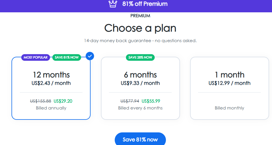Click the Billed monthly label
Viewport: 272px width, 145px height.
pyautogui.click(x=229, y=108)
